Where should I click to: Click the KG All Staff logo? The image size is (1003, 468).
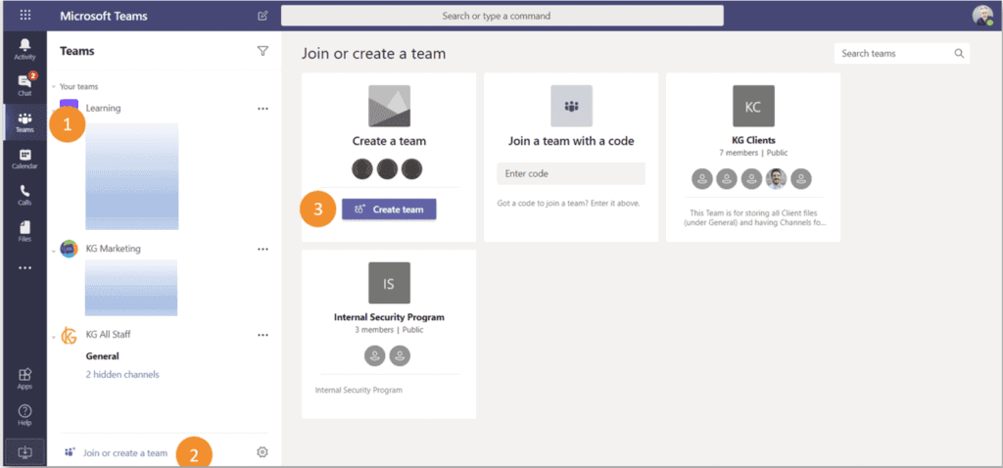tap(69, 335)
